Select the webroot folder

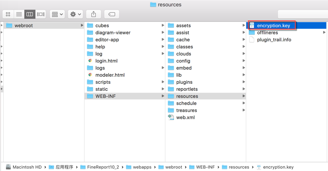click(44, 26)
